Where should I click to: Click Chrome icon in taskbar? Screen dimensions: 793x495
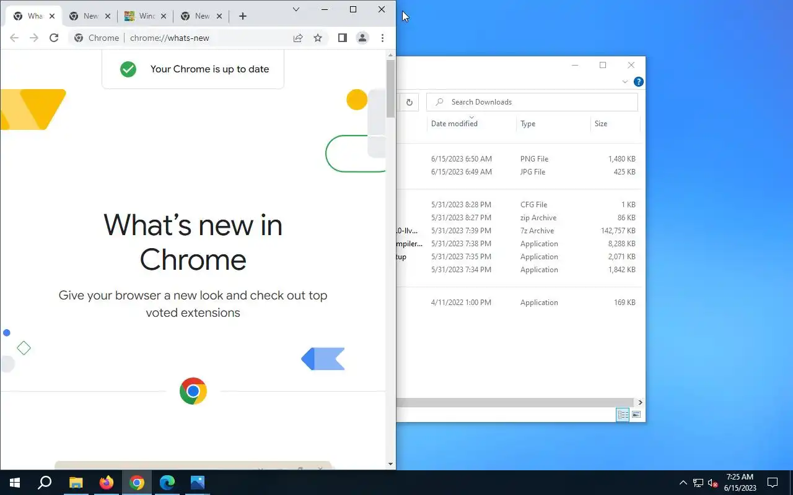click(137, 483)
